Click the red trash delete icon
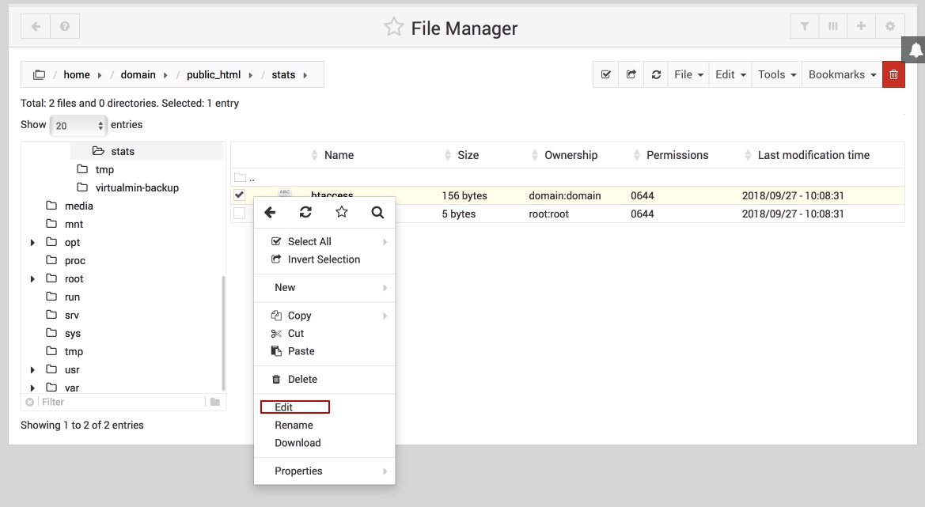Screen dimensions: 925x507 893,74
